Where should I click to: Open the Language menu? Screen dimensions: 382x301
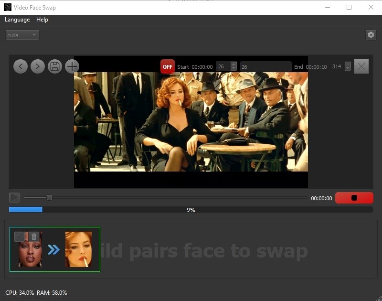[17, 20]
